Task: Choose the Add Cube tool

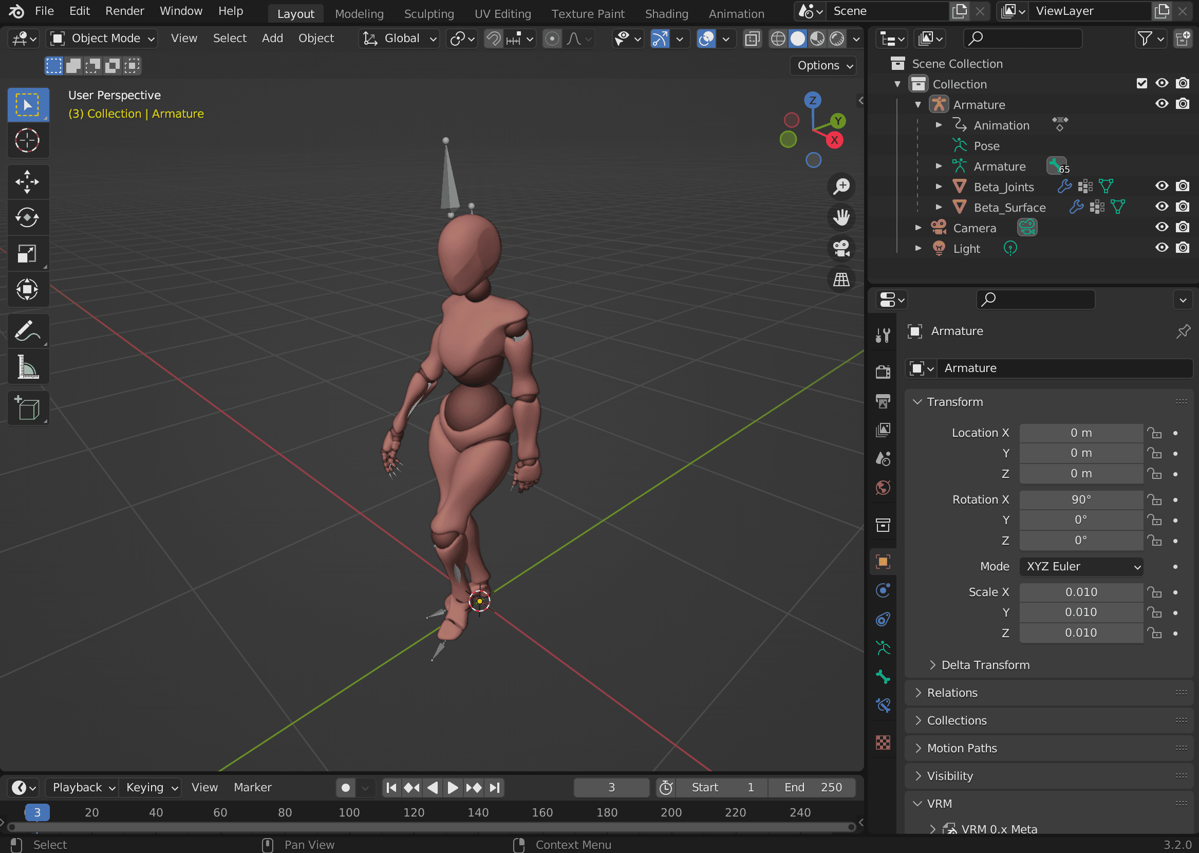Action: coord(27,408)
